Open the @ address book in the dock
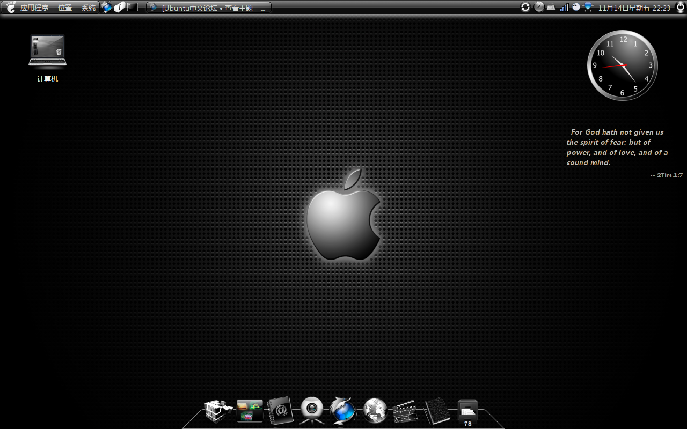The image size is (687, 429). 280,411
